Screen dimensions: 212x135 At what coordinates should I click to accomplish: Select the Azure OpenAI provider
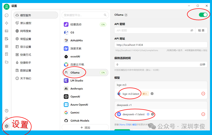85,105
